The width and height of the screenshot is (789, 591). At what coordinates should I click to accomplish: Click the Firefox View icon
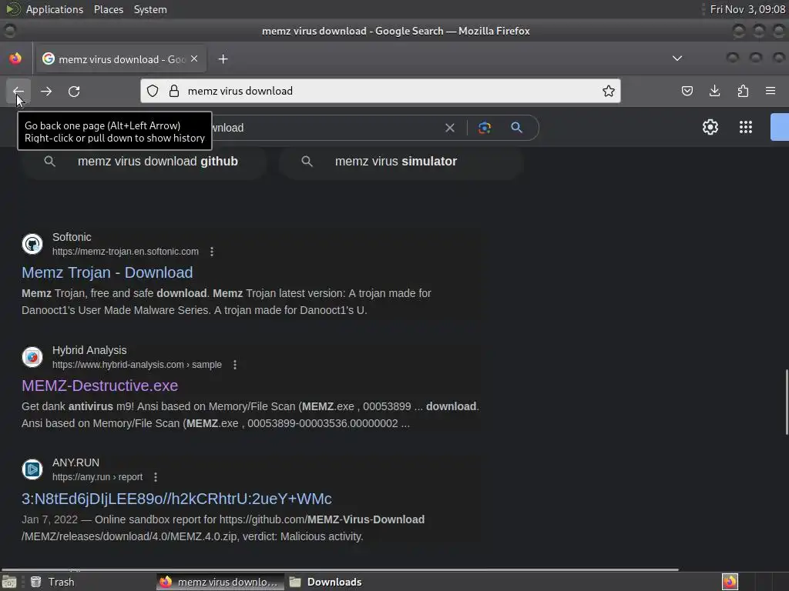click(15, 58)
